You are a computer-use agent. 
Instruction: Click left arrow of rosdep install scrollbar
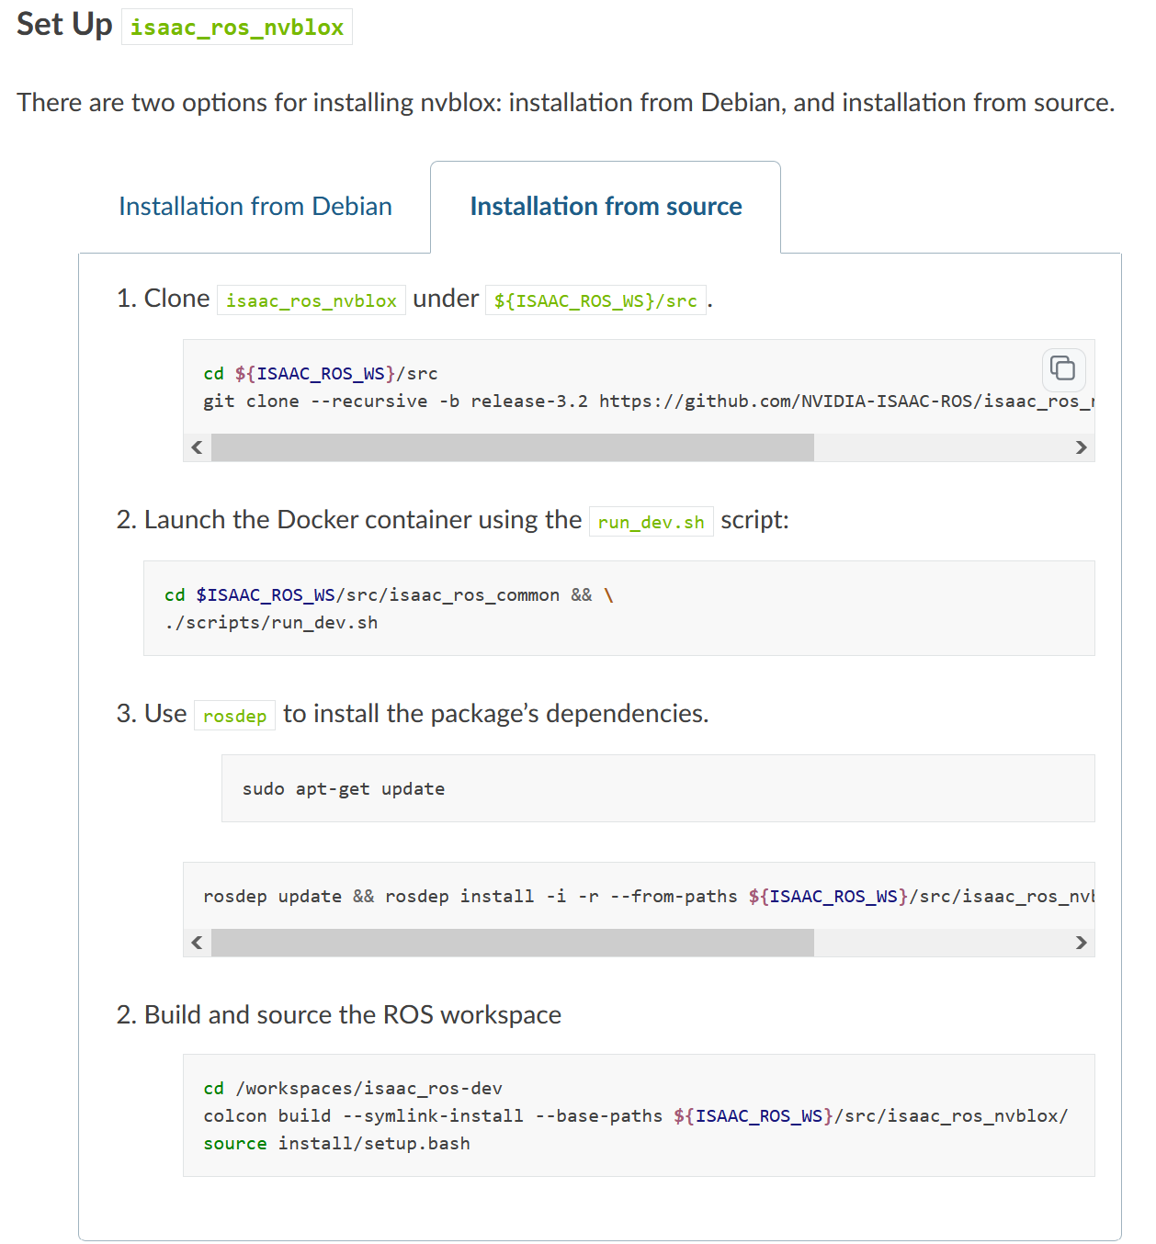click(x=197, y=943)
